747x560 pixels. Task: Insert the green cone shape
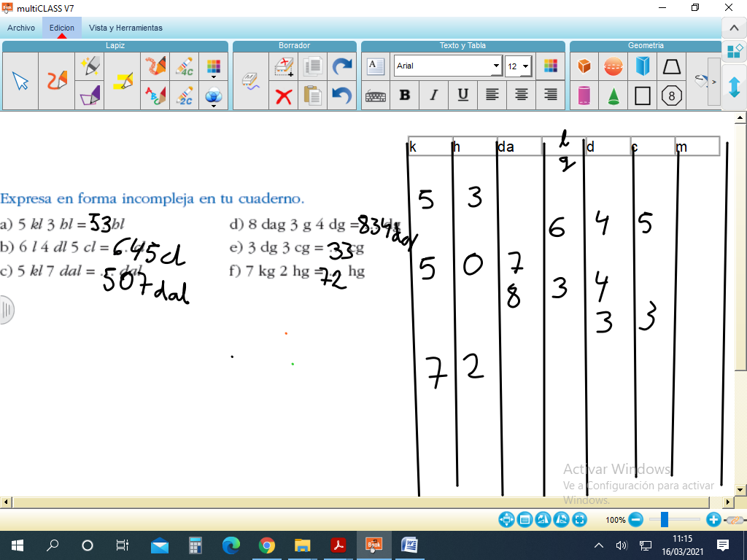click(613, 96)
